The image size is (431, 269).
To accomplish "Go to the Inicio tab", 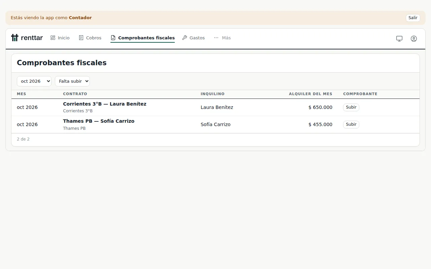I will [x=60, y=38].
